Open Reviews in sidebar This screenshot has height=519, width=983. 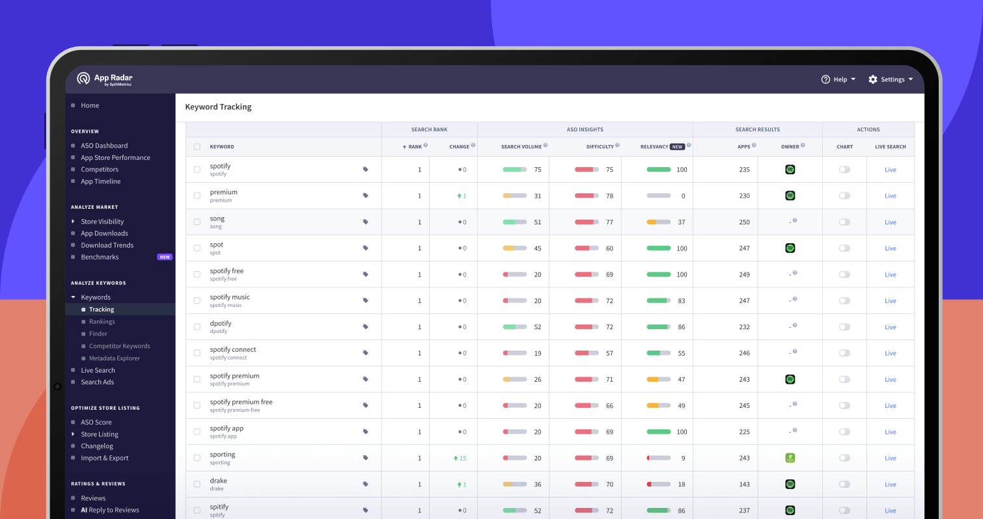point(93,498)
